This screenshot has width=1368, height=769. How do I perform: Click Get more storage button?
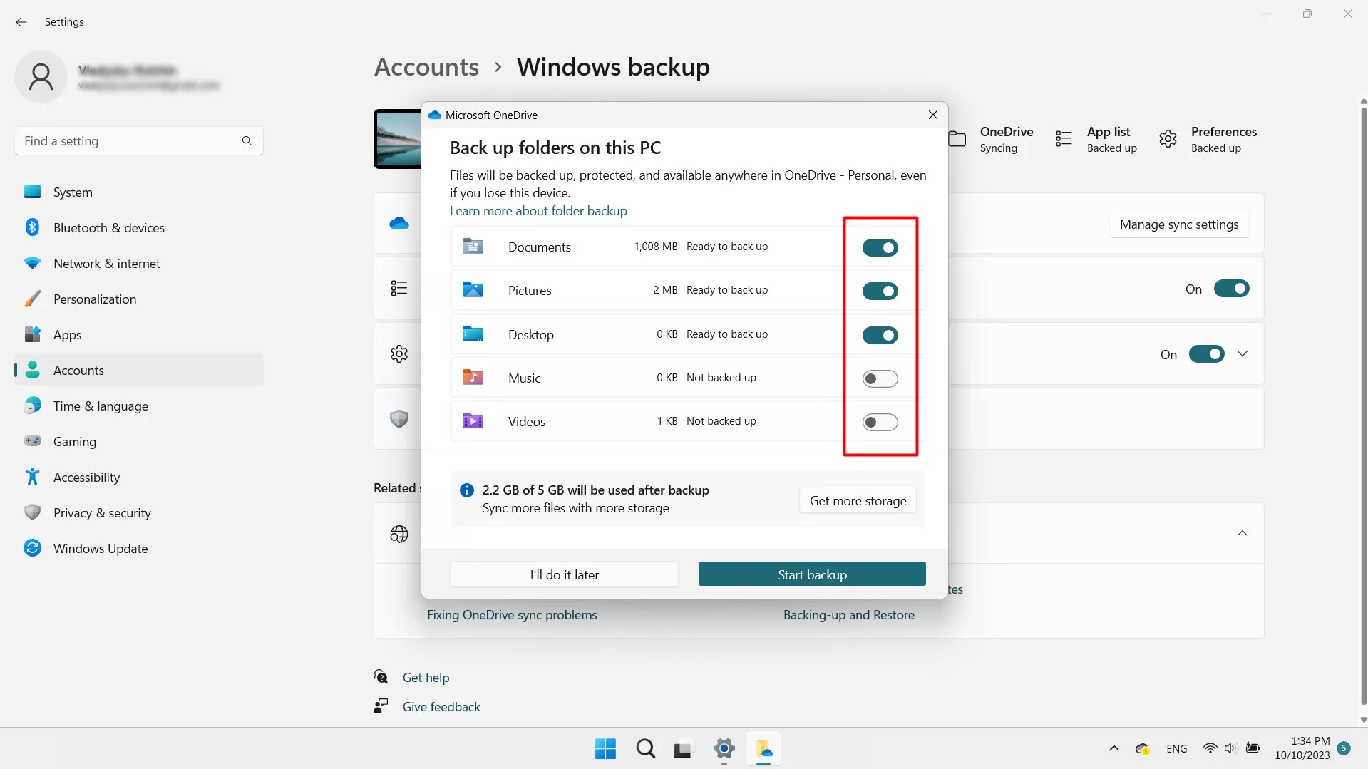point(858,501)
